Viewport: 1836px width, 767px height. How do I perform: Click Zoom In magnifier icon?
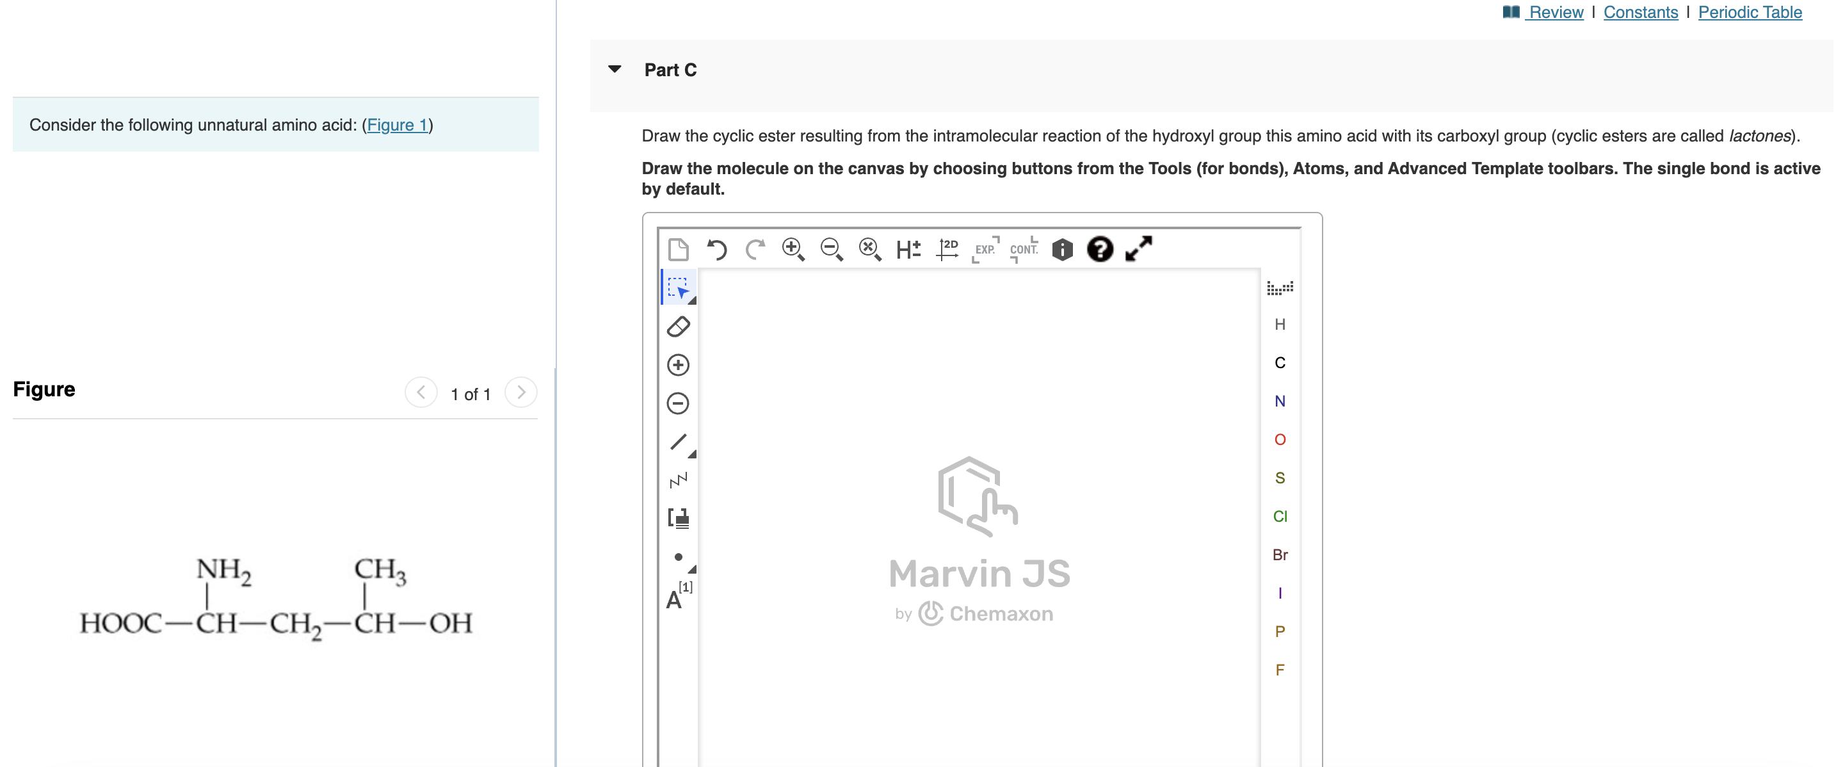coord(793,250)
